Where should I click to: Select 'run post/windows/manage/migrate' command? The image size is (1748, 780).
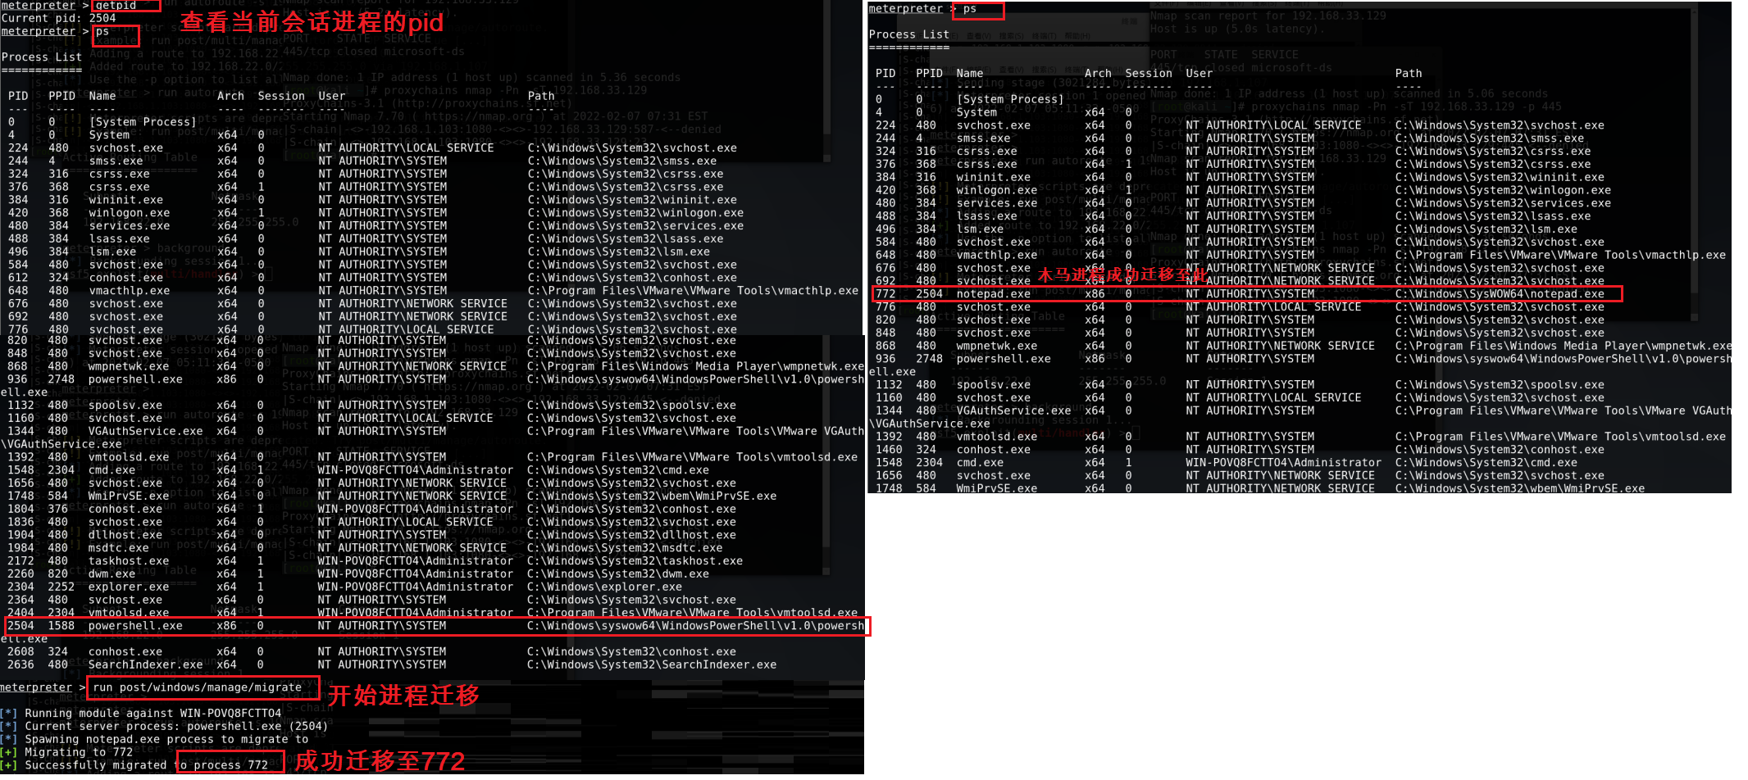point(198,688)
